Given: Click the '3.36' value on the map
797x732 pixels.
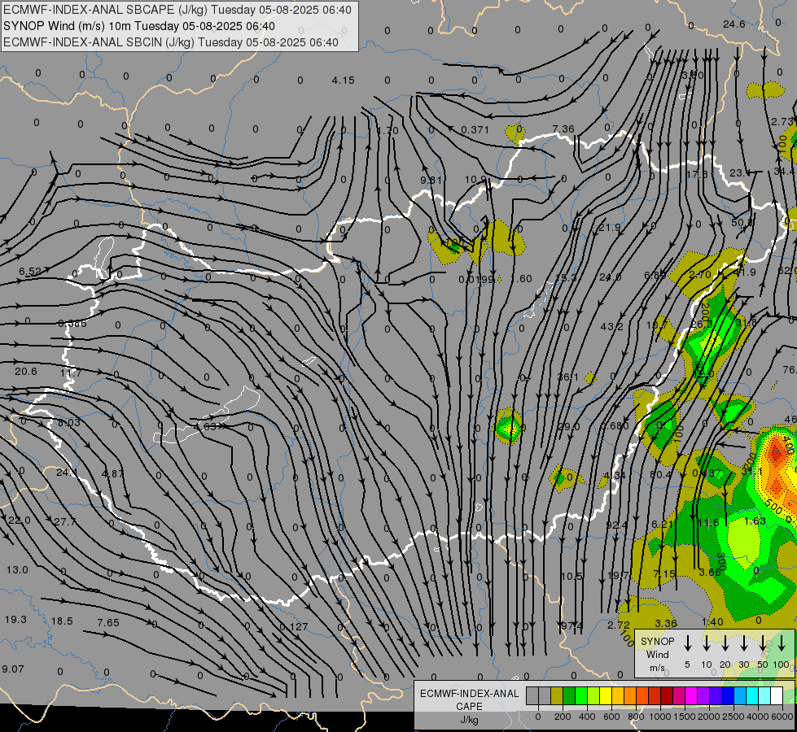Looking at the screenshot, I should tap(666, 623).
